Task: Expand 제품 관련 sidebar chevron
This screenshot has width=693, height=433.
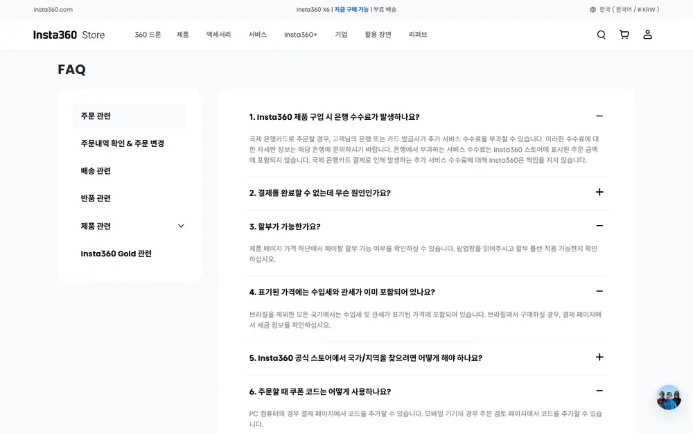Action: pos(181,226)
